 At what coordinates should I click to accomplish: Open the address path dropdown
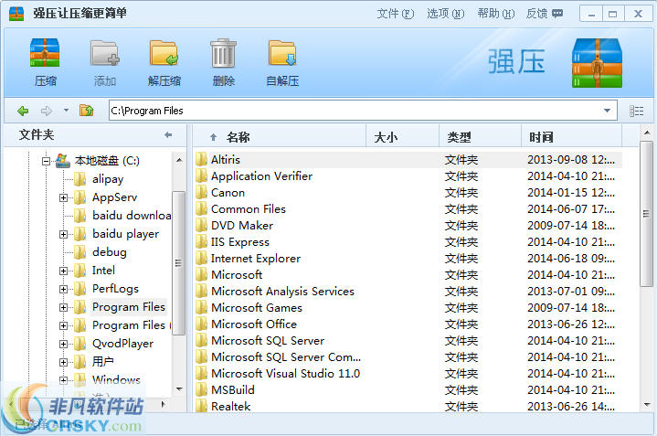[x=607, y=111]
